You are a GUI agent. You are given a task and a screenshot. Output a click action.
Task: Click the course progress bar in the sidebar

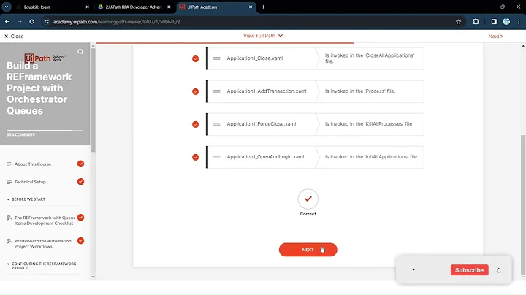tap(45, 130)
